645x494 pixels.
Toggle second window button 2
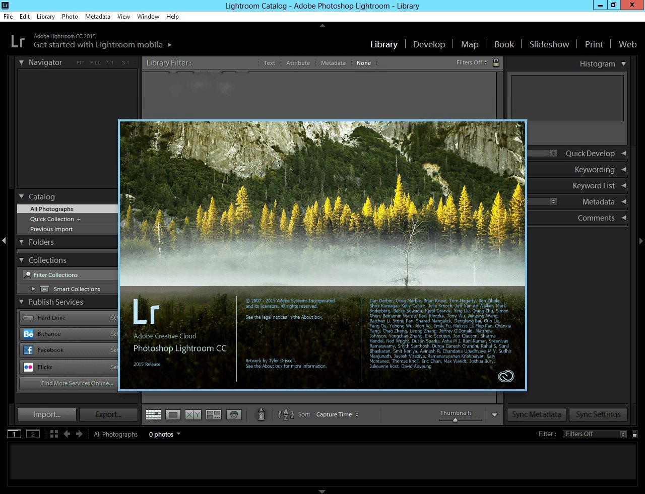(33, 434)
